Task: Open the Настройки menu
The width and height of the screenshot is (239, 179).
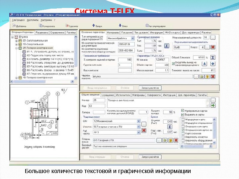Action: (x=46, y=20)
